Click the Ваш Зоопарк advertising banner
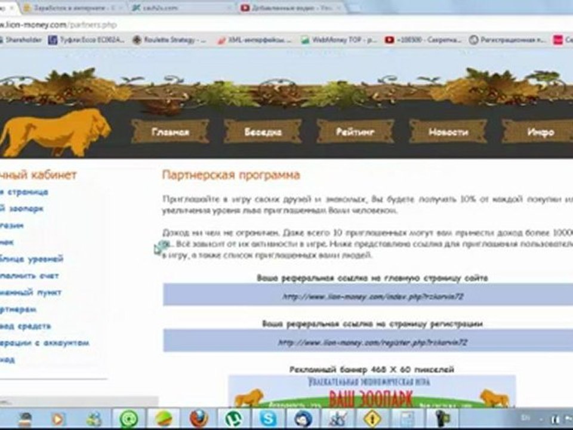This screenshot has height=430, width=573. tap(372, 391)
